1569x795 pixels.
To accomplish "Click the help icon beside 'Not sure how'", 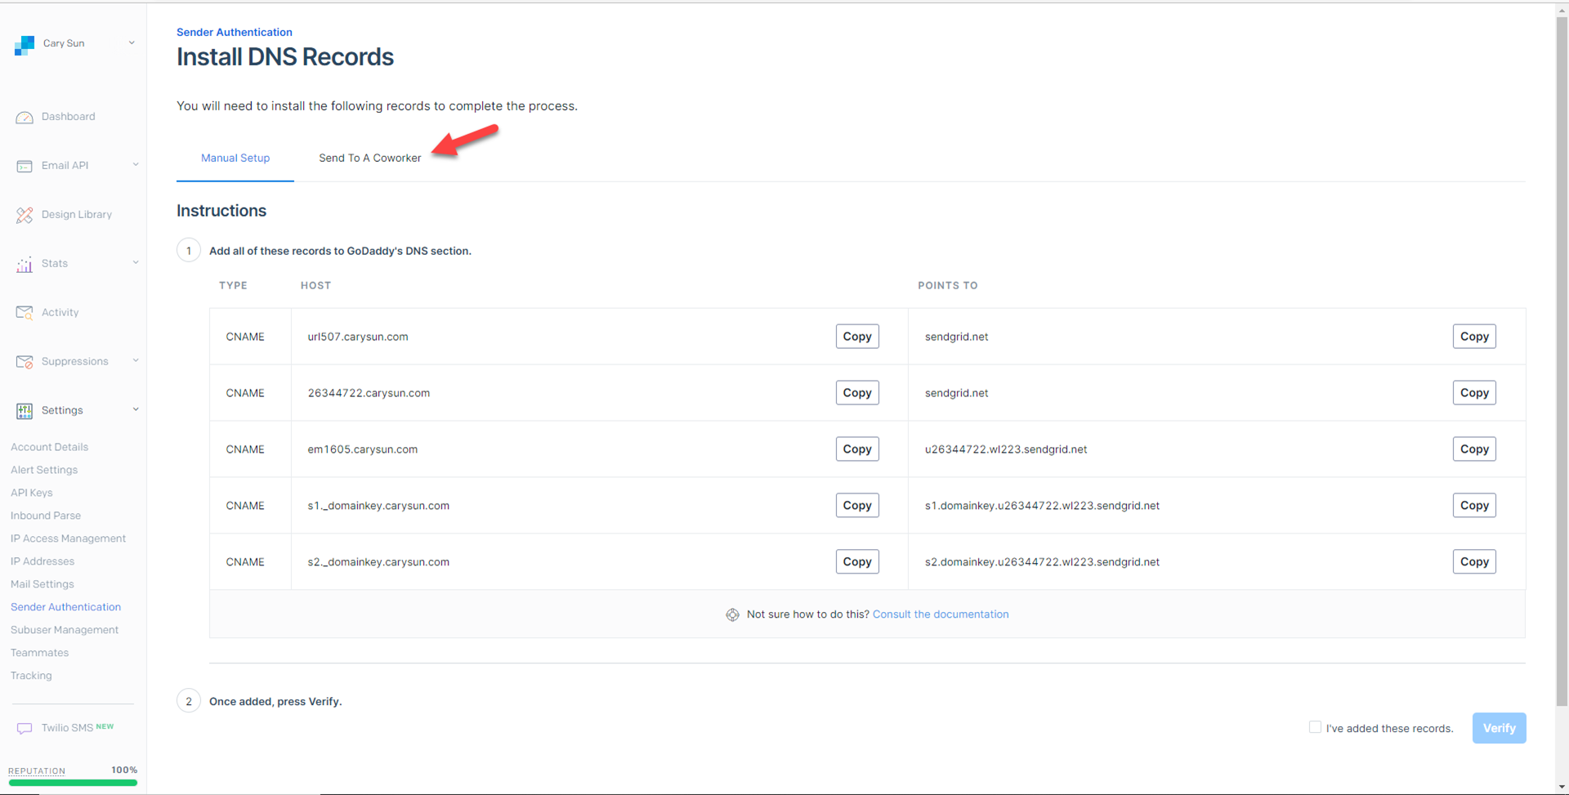I will pos(732,614).
